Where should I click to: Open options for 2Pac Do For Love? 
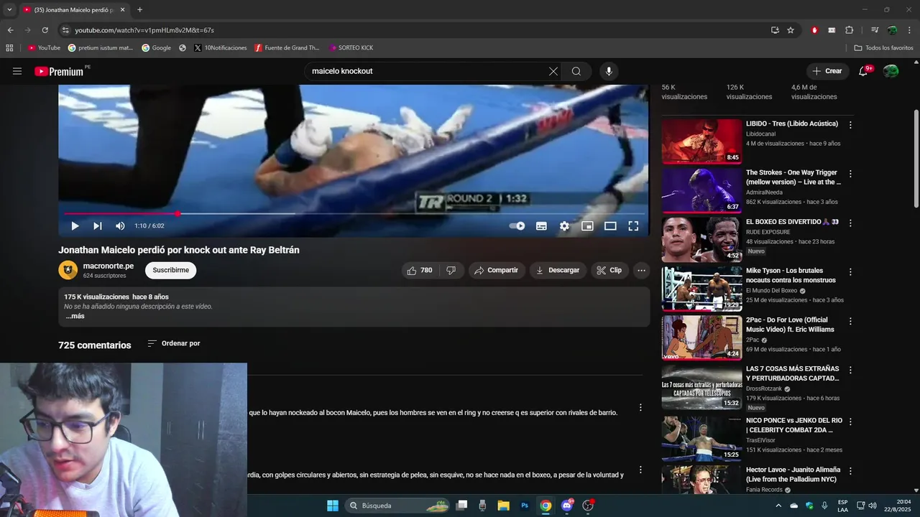pyautogui.click(x=850, y=321)
